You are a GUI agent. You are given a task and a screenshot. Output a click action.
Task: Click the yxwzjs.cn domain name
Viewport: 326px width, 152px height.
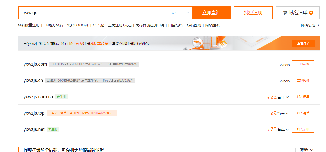33,80
